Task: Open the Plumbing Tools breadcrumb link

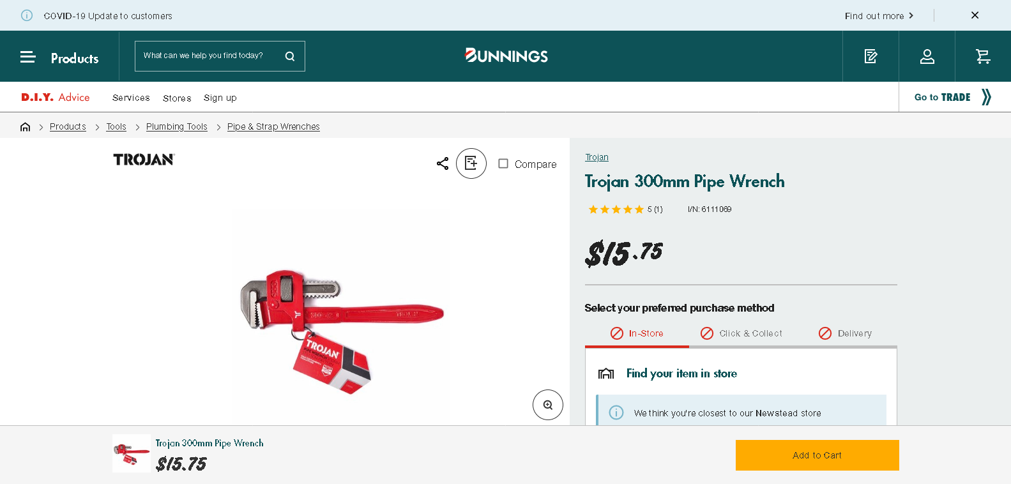Action: coord(176,126)
